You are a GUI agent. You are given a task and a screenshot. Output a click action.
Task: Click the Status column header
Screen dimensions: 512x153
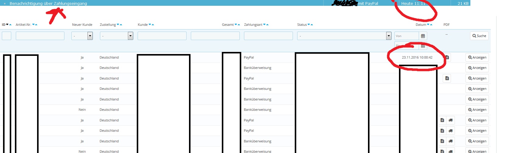click(302, 25)
